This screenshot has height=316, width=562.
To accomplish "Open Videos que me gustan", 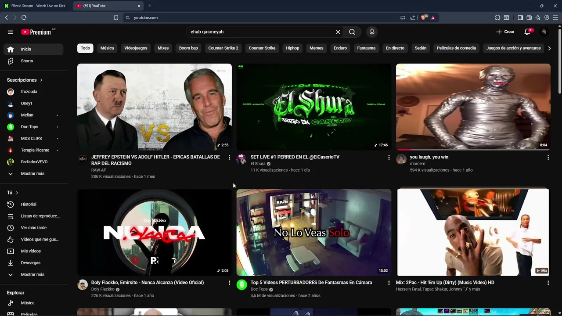I will (x=34, y=239).
